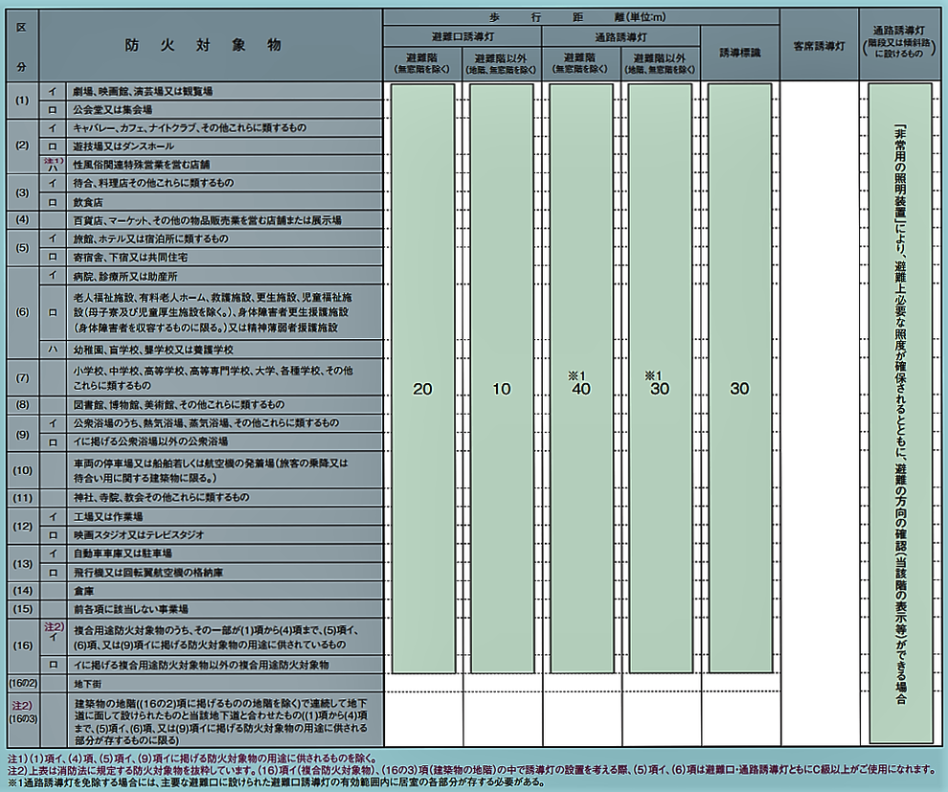This screenshot has height=792, width=948.
Task: Click the row starting '車両の停車場又は船舶'
Action: coord(224,470)
